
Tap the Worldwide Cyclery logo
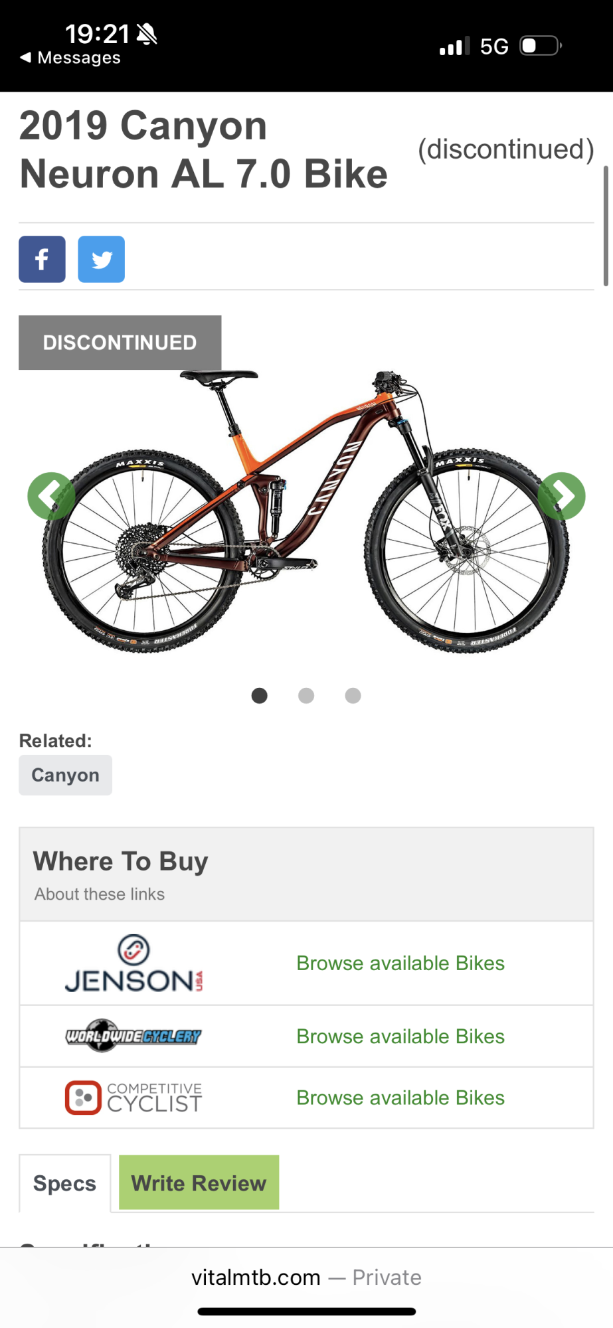click(133, 1036)
